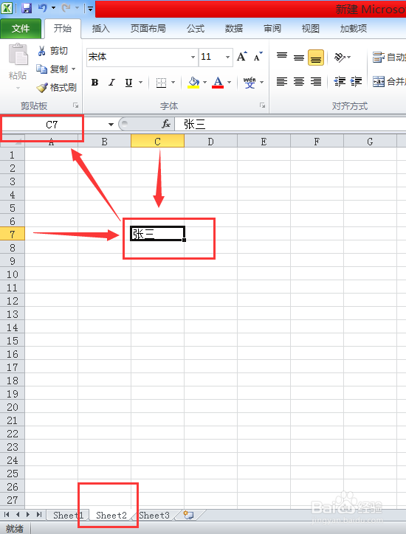Toggle Italic formatting
This screenshot has height=534, width=406.
coord(111,83)
